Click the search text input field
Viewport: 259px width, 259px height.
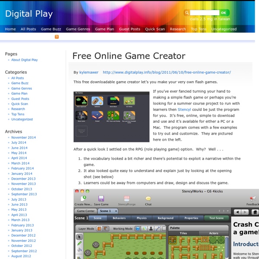pyautogui.click(x=204, y=13)
